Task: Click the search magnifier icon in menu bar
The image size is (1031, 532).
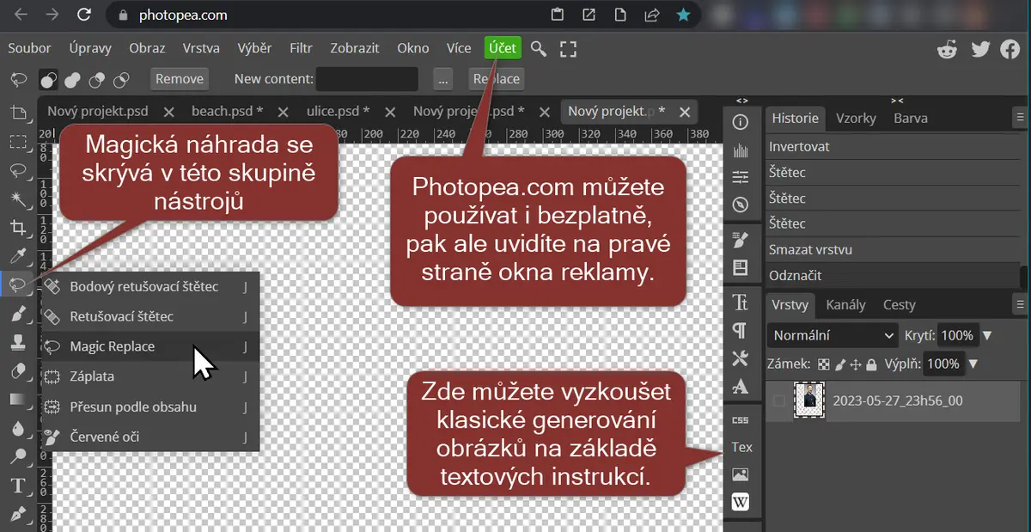Action: pyautogui.click(x=539, y=48)
